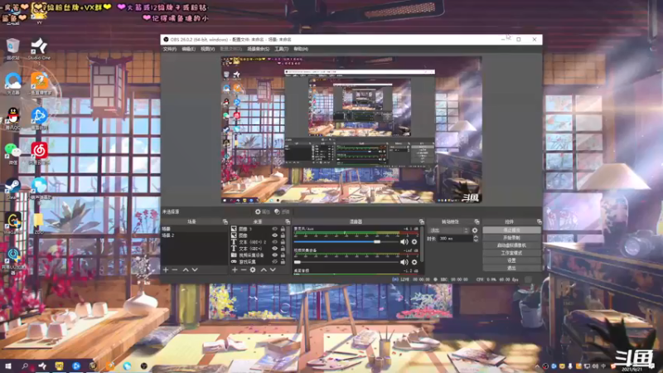Open the 视图(V) menu in OBS
663x373 pixels.
pos(208,49)
